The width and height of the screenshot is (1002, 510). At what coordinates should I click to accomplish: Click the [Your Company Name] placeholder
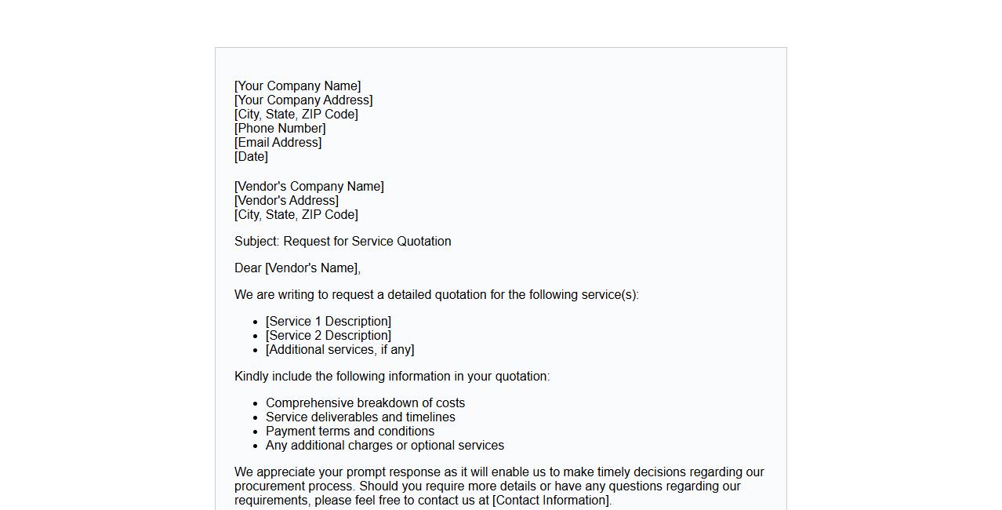[x=298, y=86]
